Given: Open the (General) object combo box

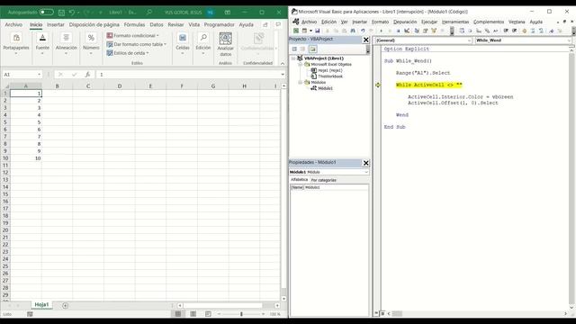Looking at the screenshot, I should pyautogui.click(x=424, y=40).
